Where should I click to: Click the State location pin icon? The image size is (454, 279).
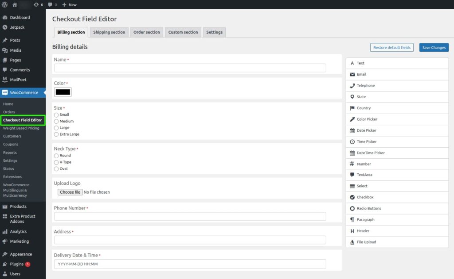pyautogui.click(x=352, y=97)
